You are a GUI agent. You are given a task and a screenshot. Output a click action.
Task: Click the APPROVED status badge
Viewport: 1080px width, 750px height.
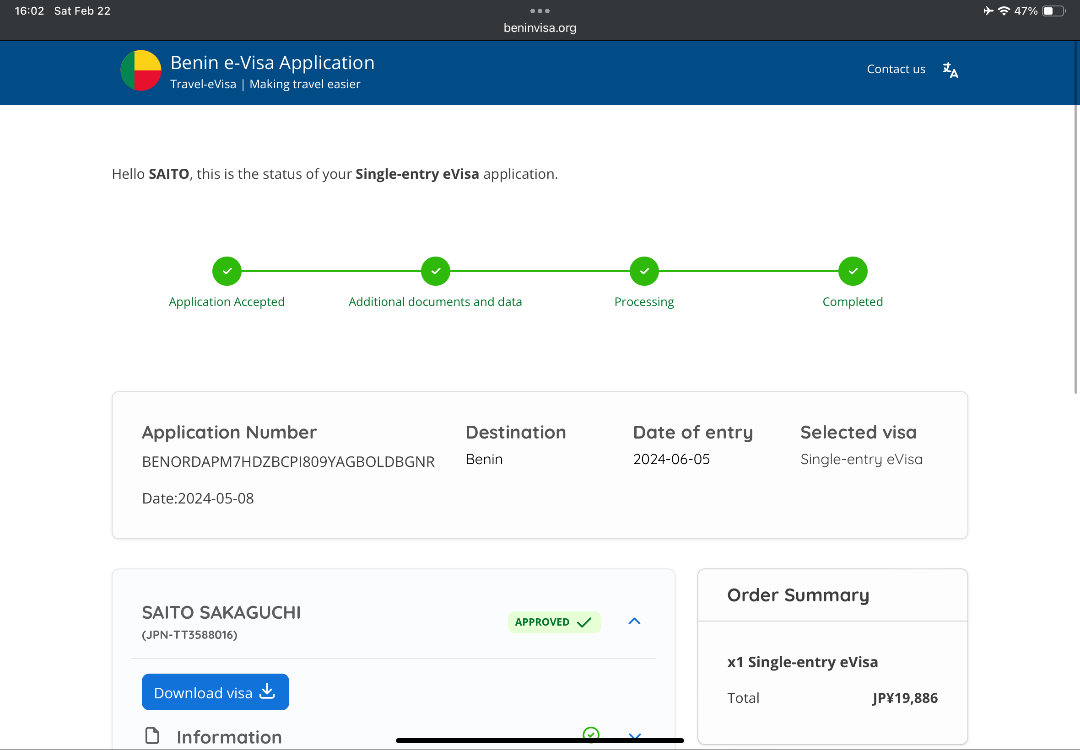(554, 622)
